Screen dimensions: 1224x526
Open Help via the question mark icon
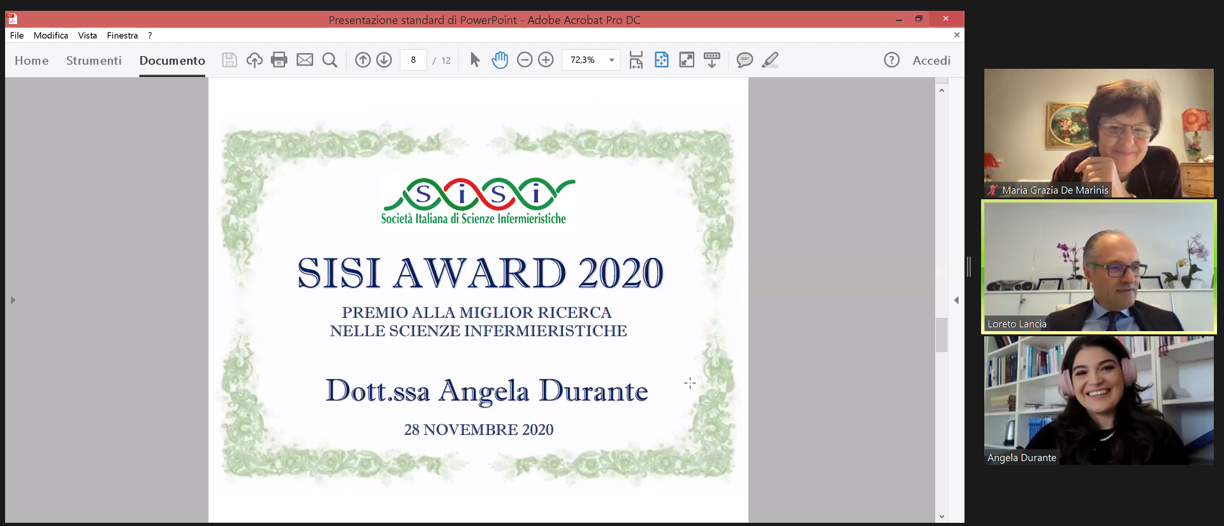coord(892,60)
